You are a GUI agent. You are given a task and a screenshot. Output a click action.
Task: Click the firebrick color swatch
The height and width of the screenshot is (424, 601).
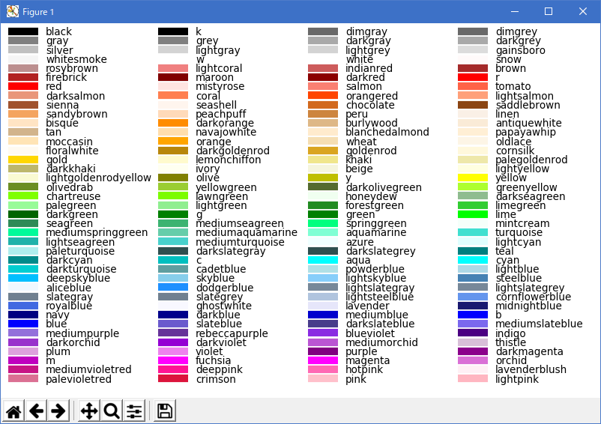23,77
